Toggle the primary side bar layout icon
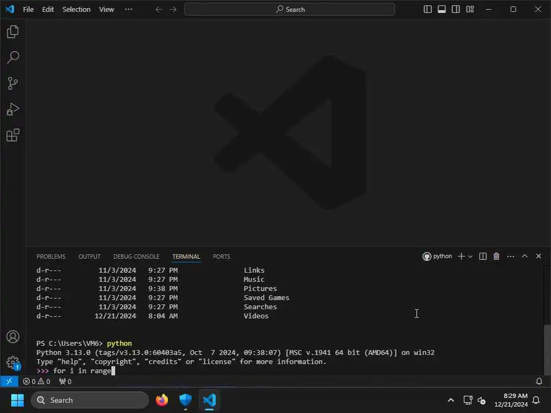Image resolution: width=551 pixels, height=413 pixels. (428, 10)
